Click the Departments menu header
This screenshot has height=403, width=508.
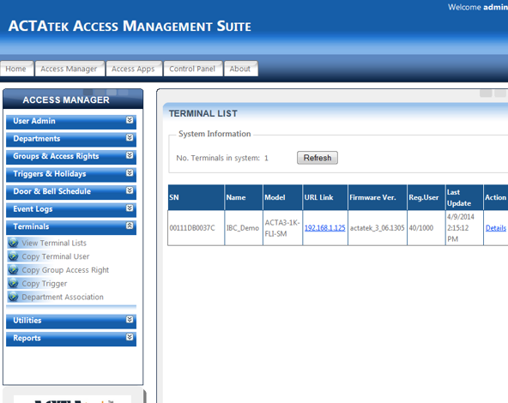(71, 139)
